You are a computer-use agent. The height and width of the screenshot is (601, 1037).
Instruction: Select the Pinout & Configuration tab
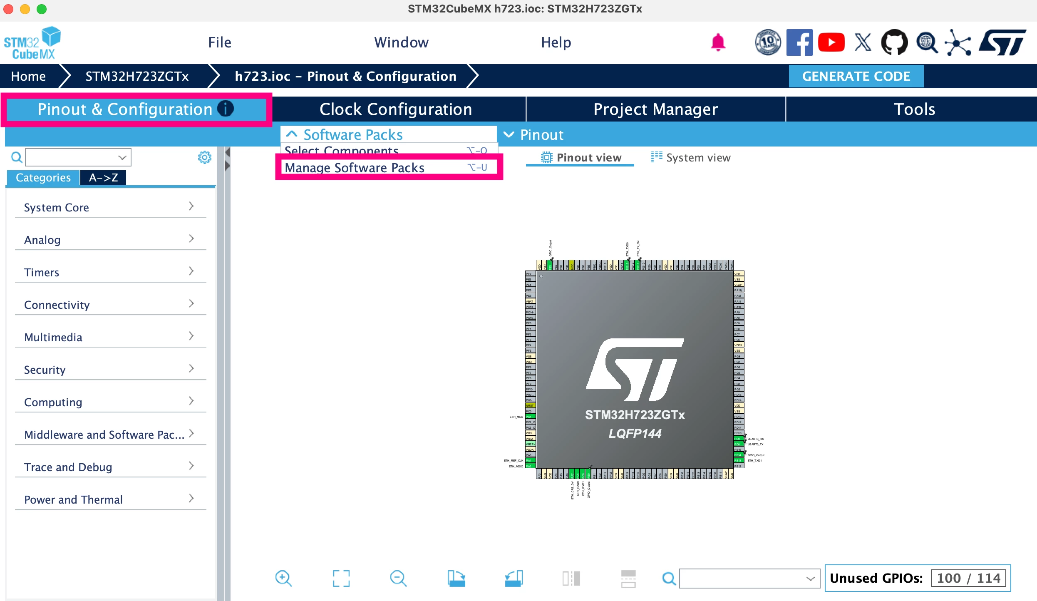136,109
